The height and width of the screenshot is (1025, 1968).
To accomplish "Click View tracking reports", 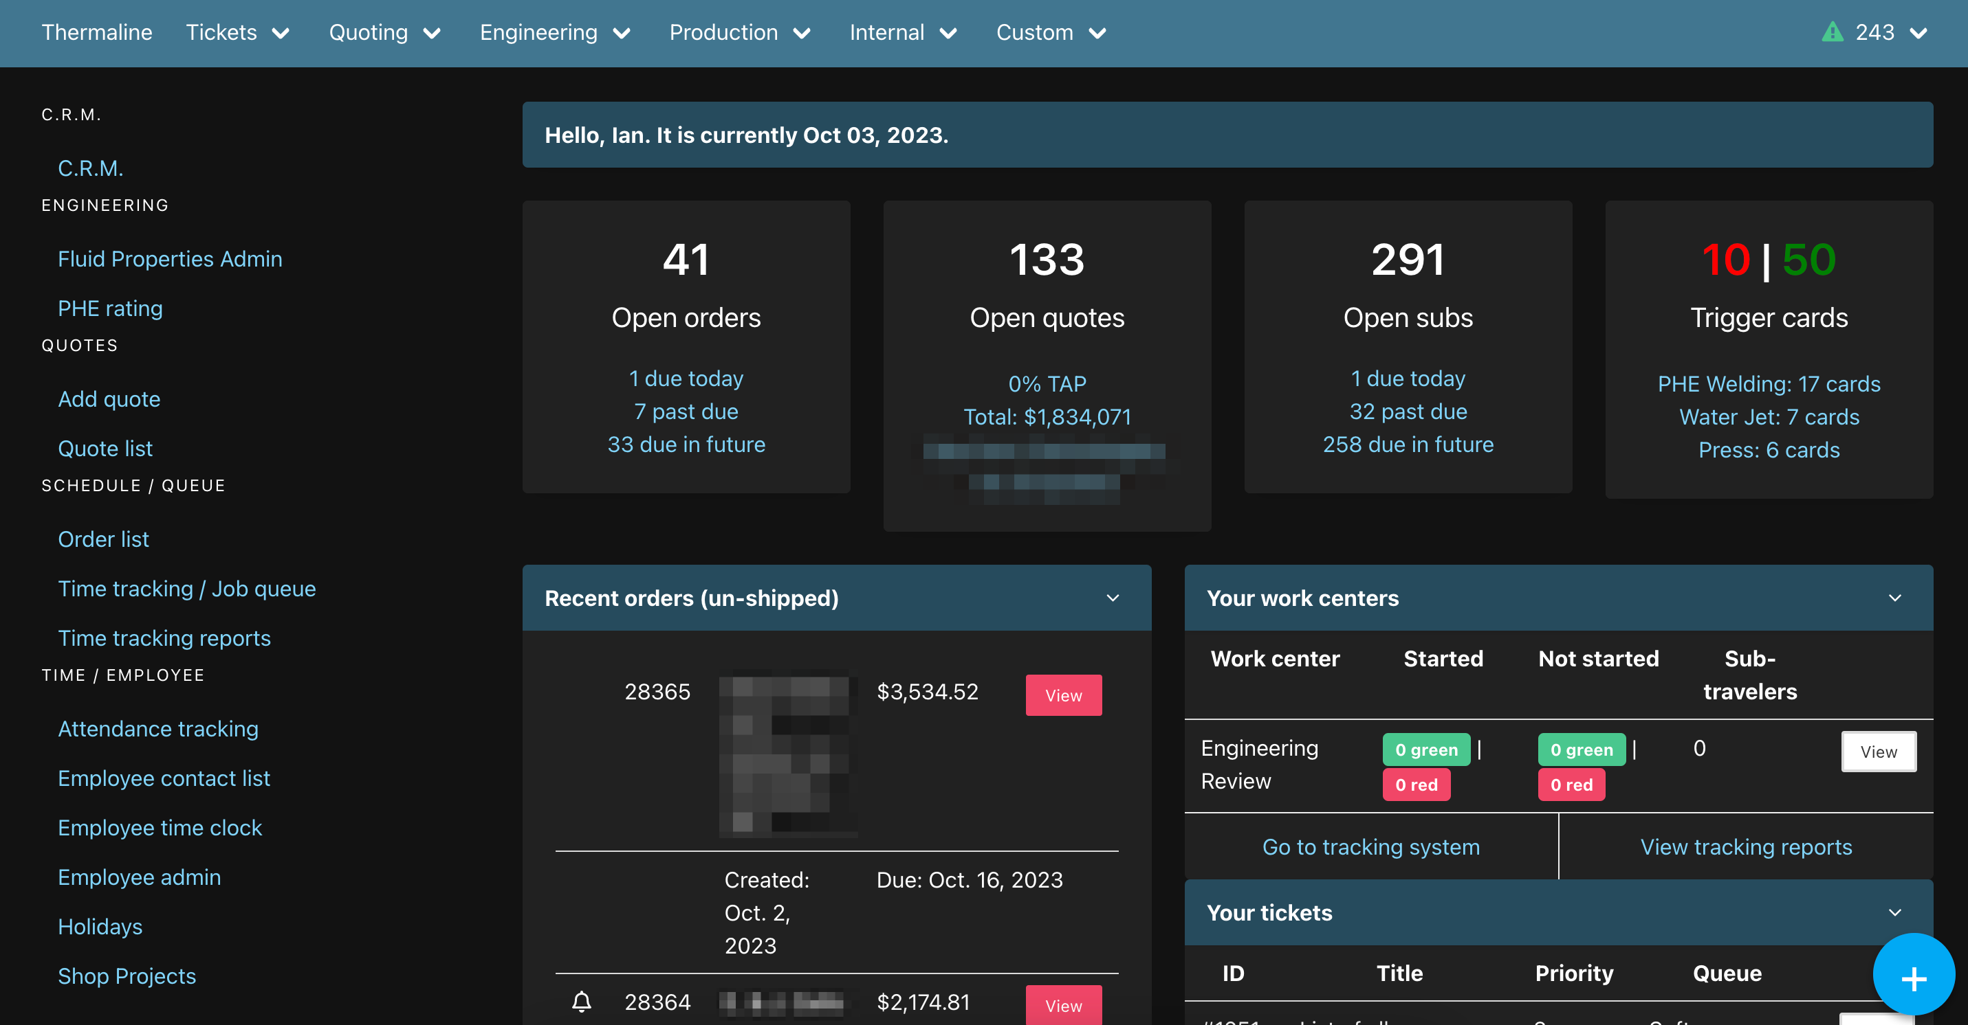I will tap(1746, 846).
